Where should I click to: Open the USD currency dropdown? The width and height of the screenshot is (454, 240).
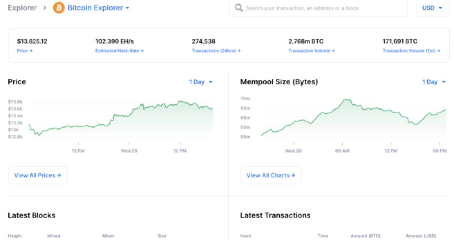tap(432, 8)
